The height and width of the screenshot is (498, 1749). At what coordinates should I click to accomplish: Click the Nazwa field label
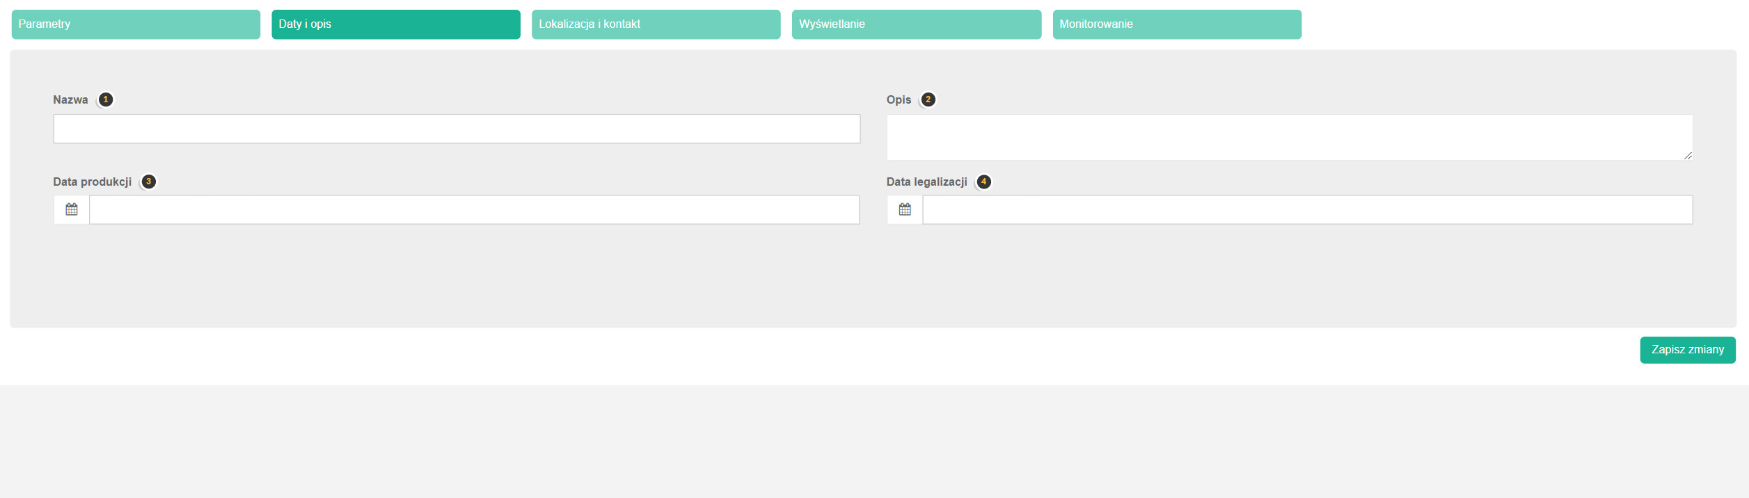(70, 99)
